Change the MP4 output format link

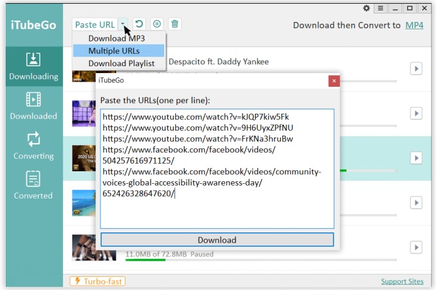tap(414, 25)
